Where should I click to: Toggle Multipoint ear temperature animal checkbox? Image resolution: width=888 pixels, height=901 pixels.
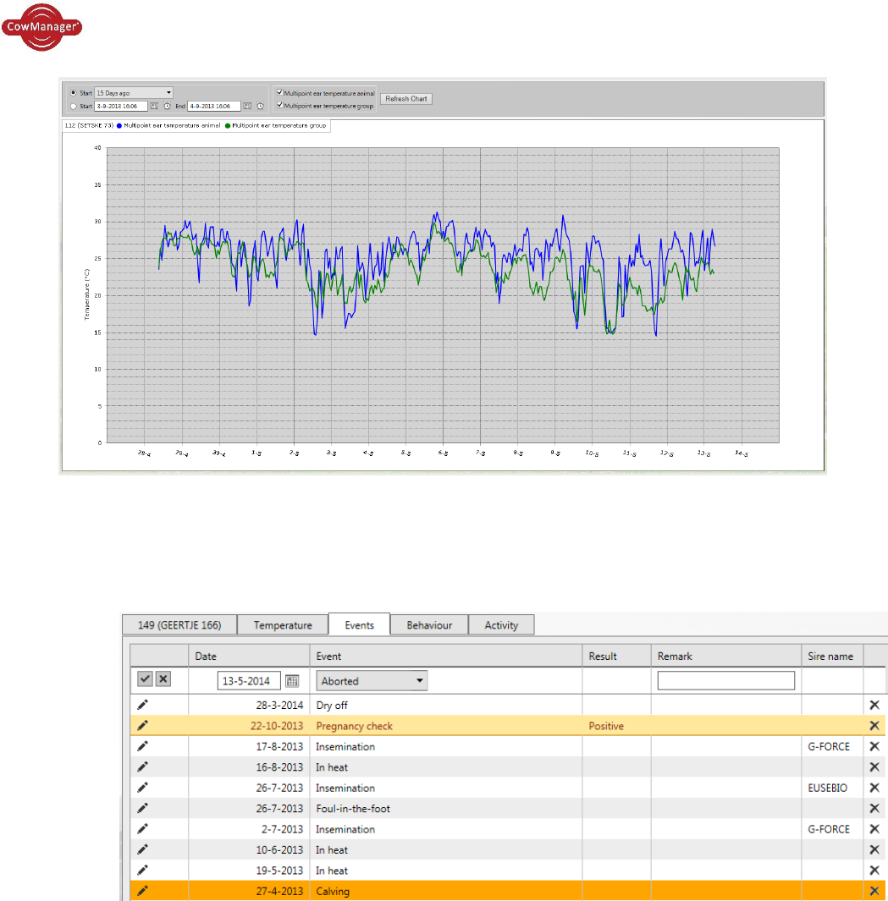[280, 92]
